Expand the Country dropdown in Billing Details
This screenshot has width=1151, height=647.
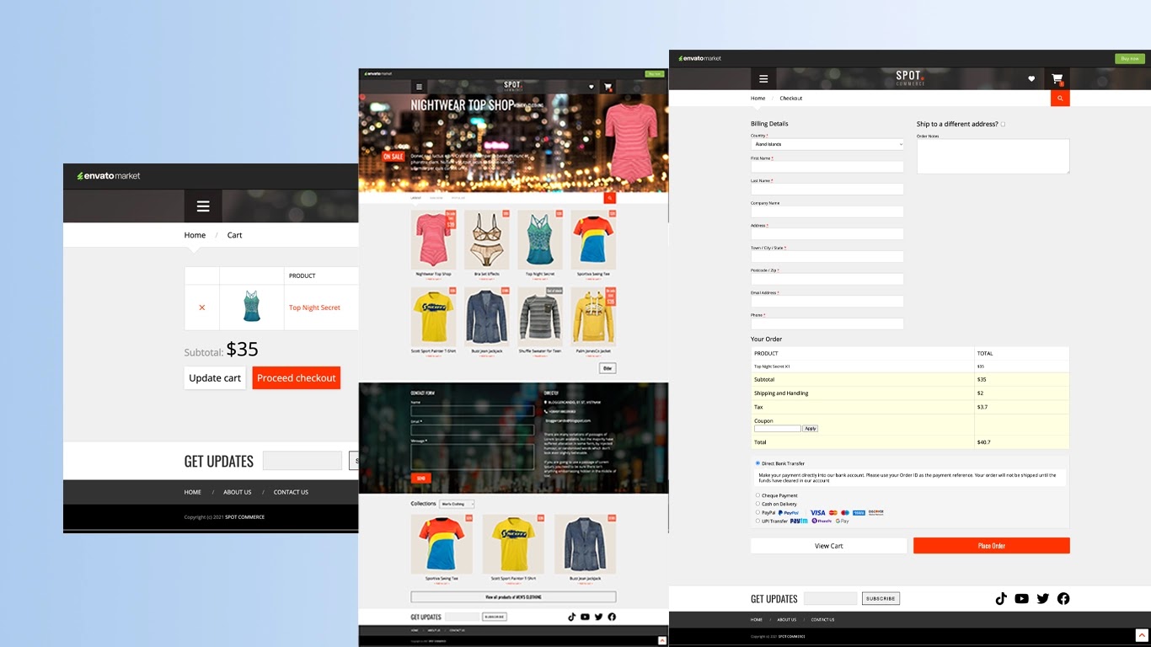827,144
